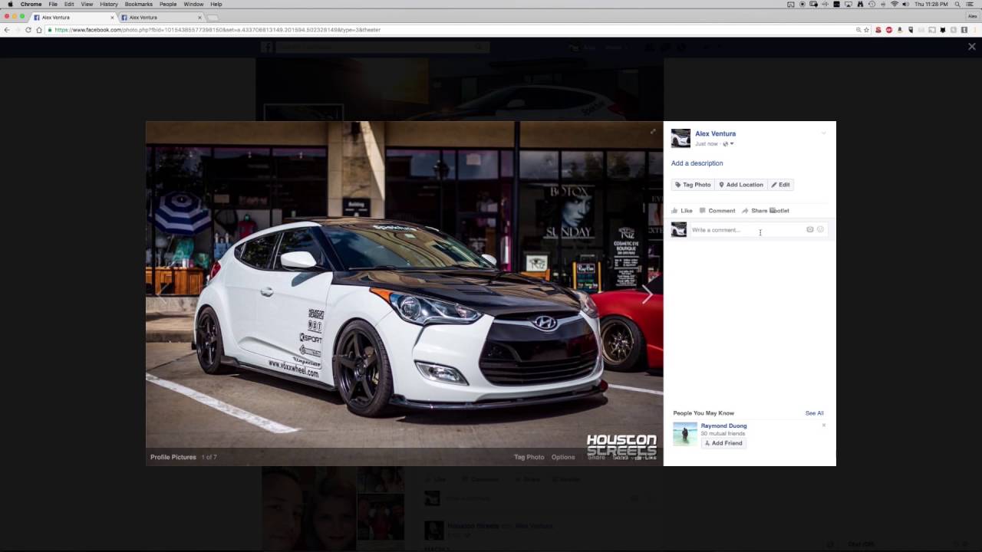The width and height of the screenshot is (982, 552).
Task: Open the Apple menu
Action: tap(10, 4)
